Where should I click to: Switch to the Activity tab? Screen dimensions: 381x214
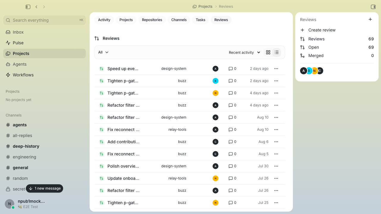pyautogui.click(x=104, y=20)
